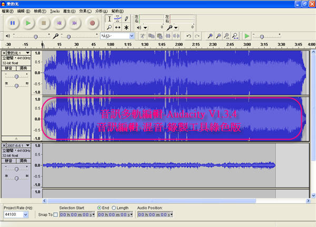Open the first track's name dropdown menu
Viewport: 316px width, 227px height.
click(28, 53)
